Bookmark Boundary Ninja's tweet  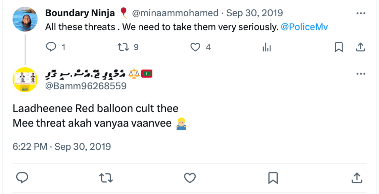(339, 47)
